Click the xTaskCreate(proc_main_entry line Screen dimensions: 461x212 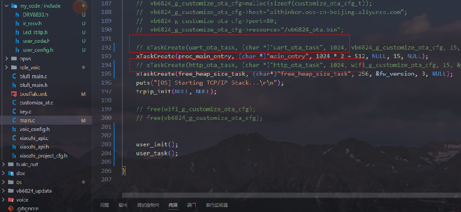click(282, 56)
